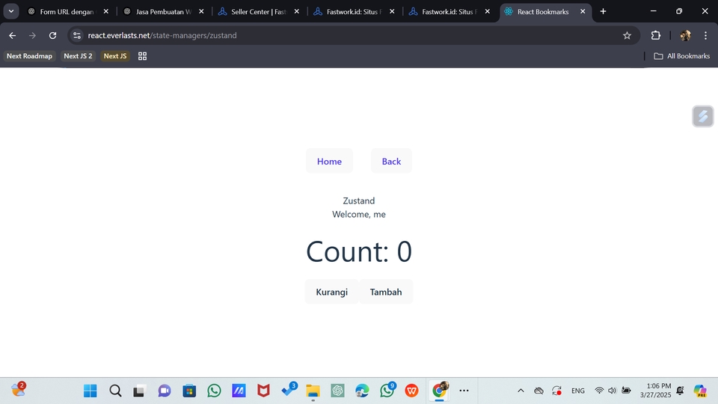Viewport: 718px width, 404px height.
Task: Open ChatGPT app from taskbar
Action: tap(337, 391)
